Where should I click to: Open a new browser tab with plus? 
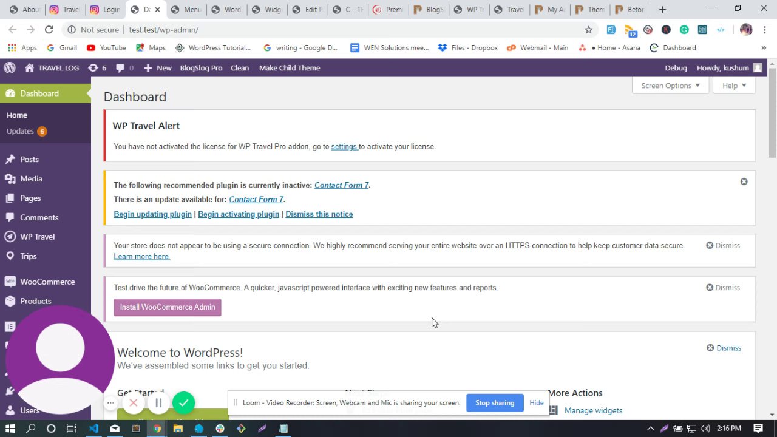tap(662, 10)
